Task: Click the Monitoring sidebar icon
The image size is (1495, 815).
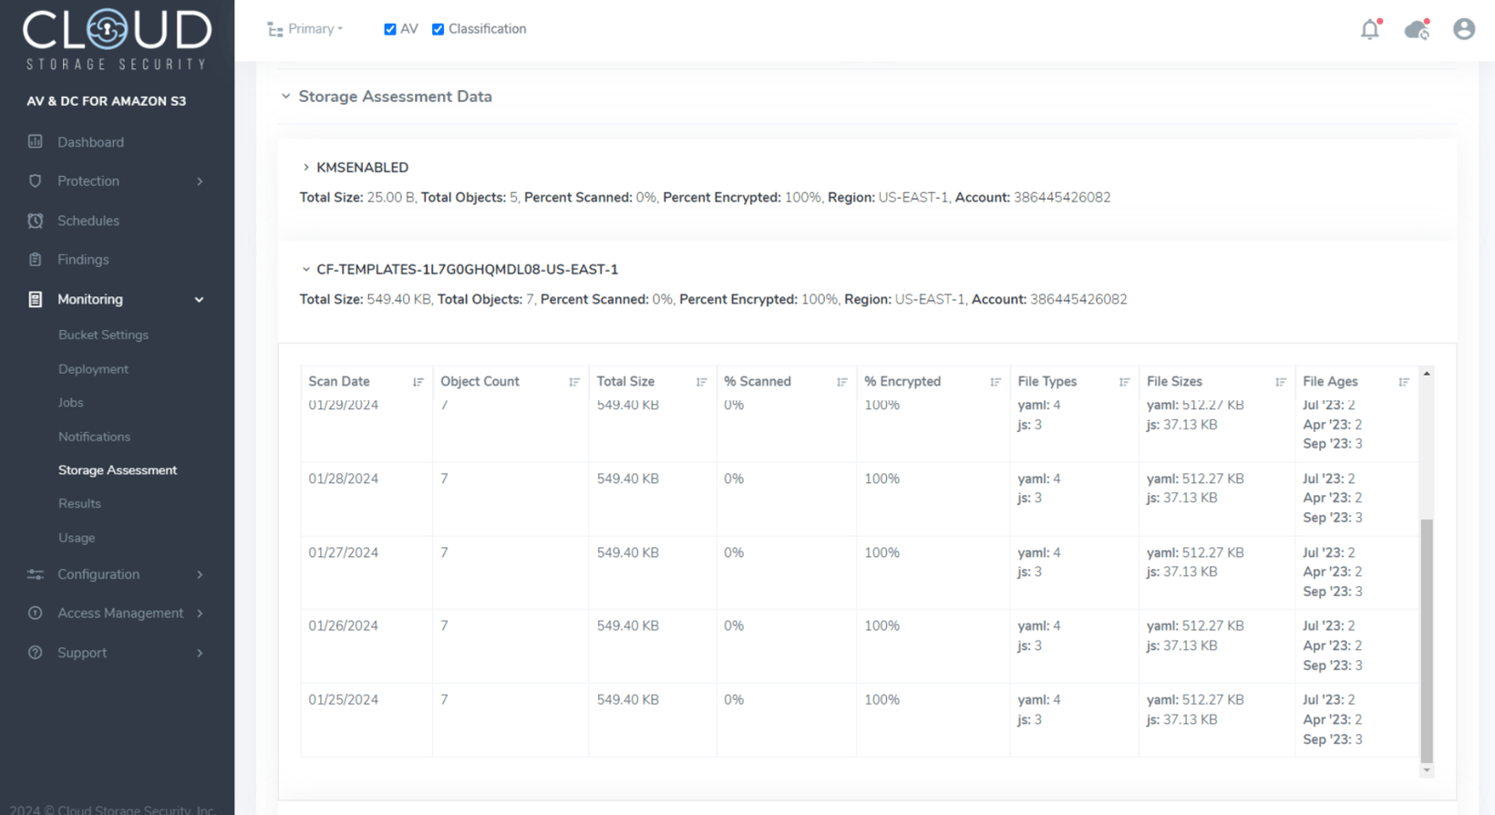Action: point(36,299)
